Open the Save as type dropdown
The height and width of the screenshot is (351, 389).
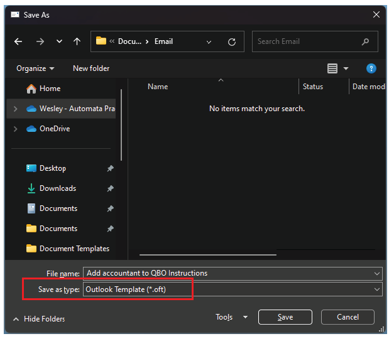376,289
